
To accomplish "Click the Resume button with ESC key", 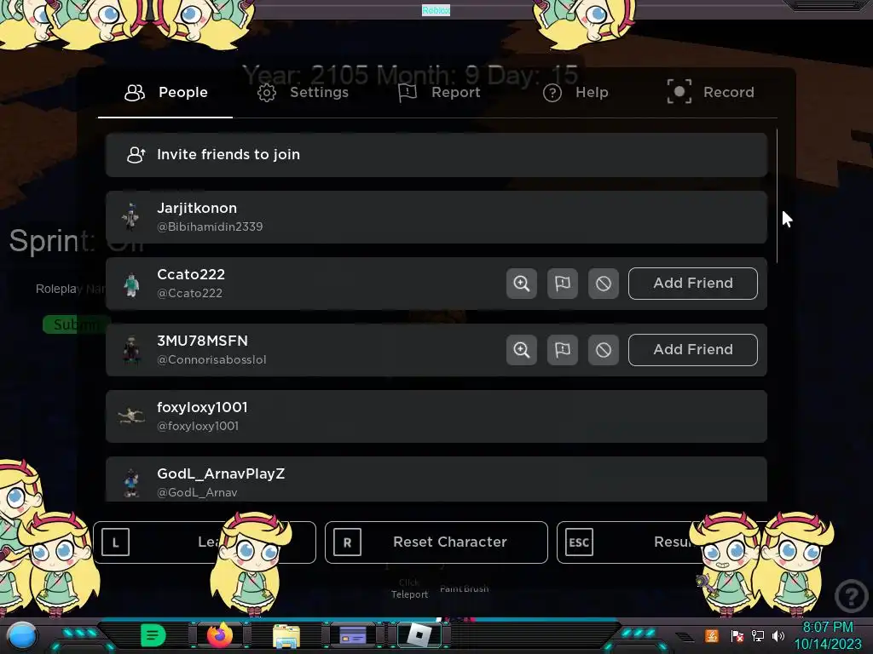I will pyautogui.click(x=668, y=542).
